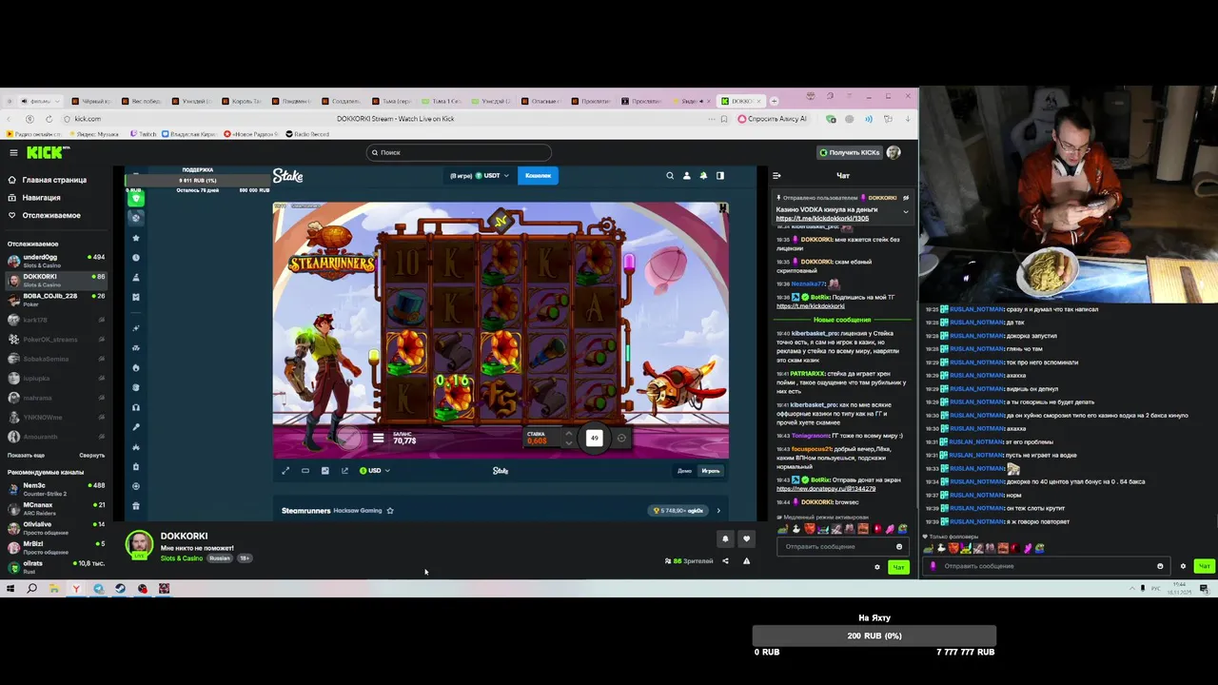Open Навигация in the sidebar
The height and width of the screenshot is (685, 1218).
35,198
